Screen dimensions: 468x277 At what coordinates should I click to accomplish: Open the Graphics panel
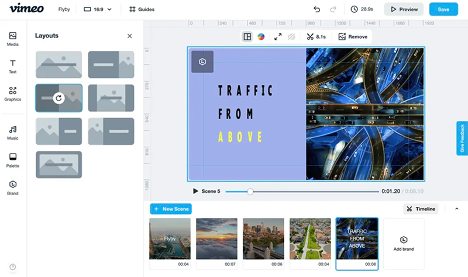pos(12,94)
